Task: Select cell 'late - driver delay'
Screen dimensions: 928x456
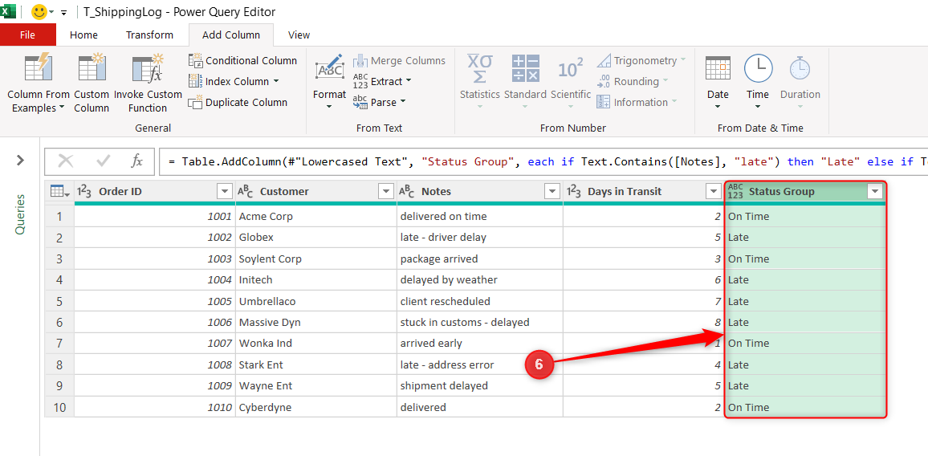Action: (480, 238)
